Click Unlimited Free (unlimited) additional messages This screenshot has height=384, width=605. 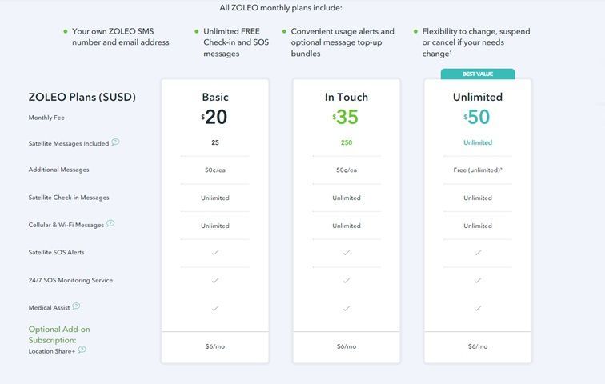(x=478, y=170)
